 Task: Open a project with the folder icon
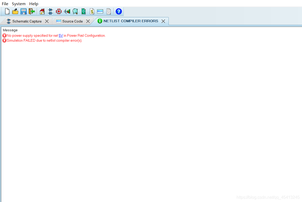click(15, 12)
